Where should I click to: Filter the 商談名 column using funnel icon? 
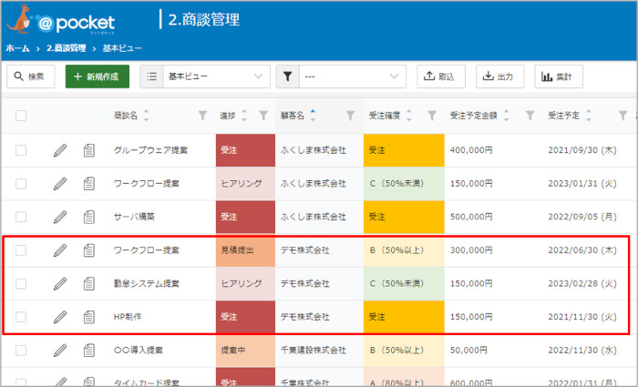click(202, 116)
